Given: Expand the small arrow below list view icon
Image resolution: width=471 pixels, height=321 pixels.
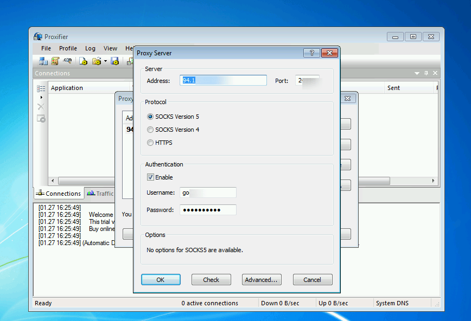Looking at the screenshot, I should (41, 97).
